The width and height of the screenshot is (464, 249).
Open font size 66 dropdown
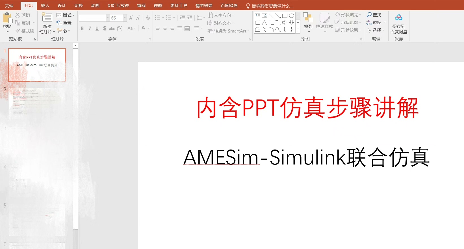click(x=125, y=18)
